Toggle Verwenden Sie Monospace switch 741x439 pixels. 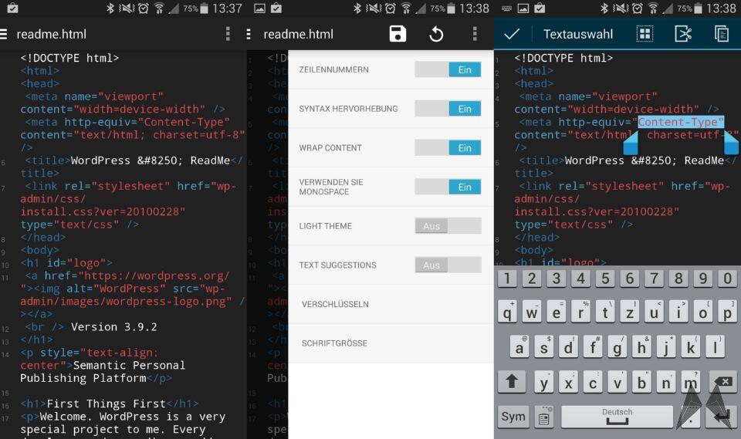pyautogui.click(x=448, y=187)
